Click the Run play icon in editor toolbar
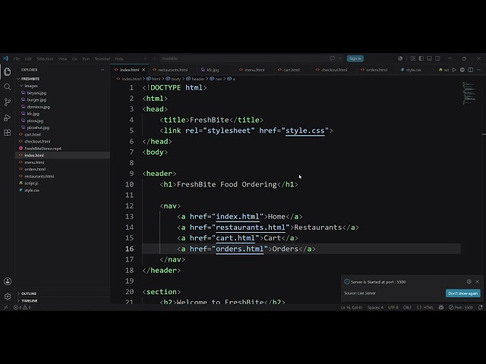This screenshot has height=364, width=486. pyautogui.click(x=454, y=70)
